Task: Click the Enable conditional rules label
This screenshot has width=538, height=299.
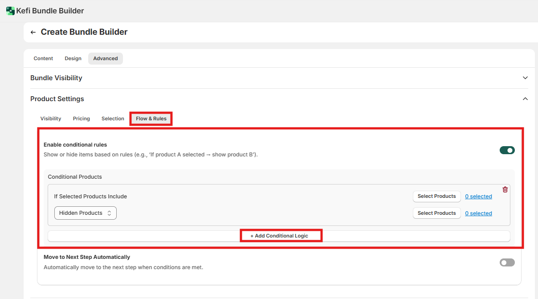Action: pos(75,145)
